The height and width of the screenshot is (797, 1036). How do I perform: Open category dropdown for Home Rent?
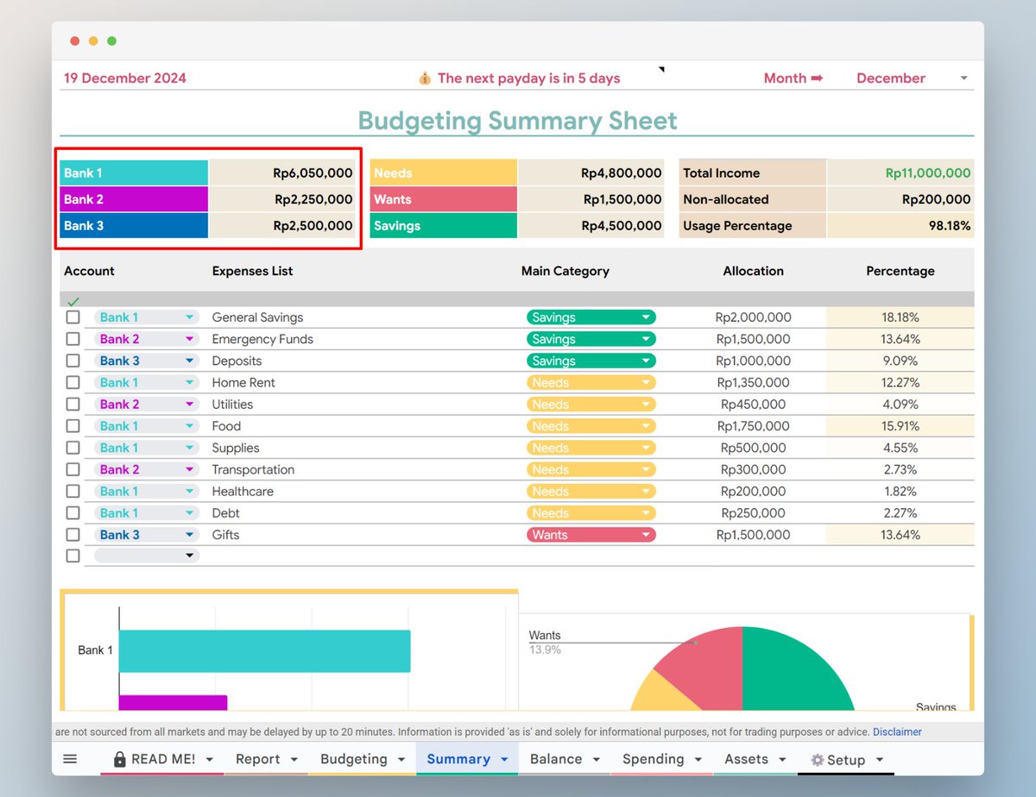(645, 382)
